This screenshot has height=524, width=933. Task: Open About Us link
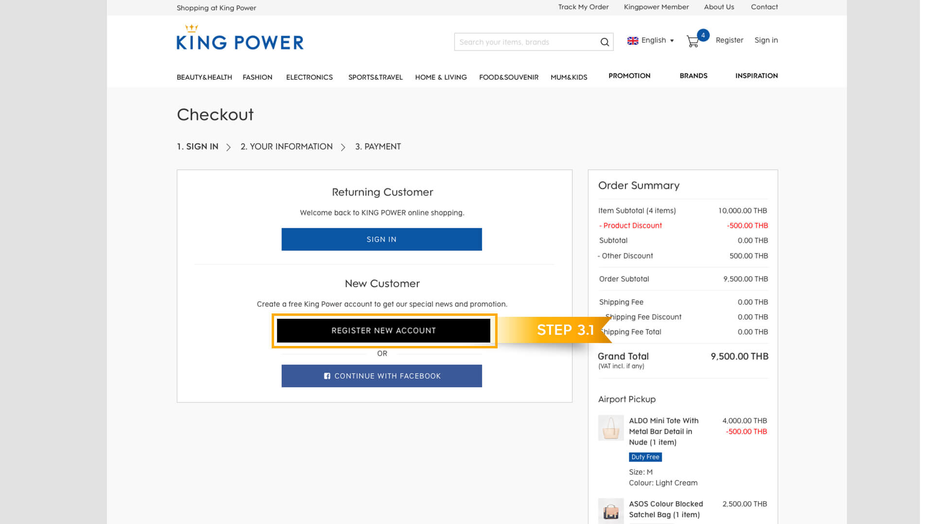719,7
